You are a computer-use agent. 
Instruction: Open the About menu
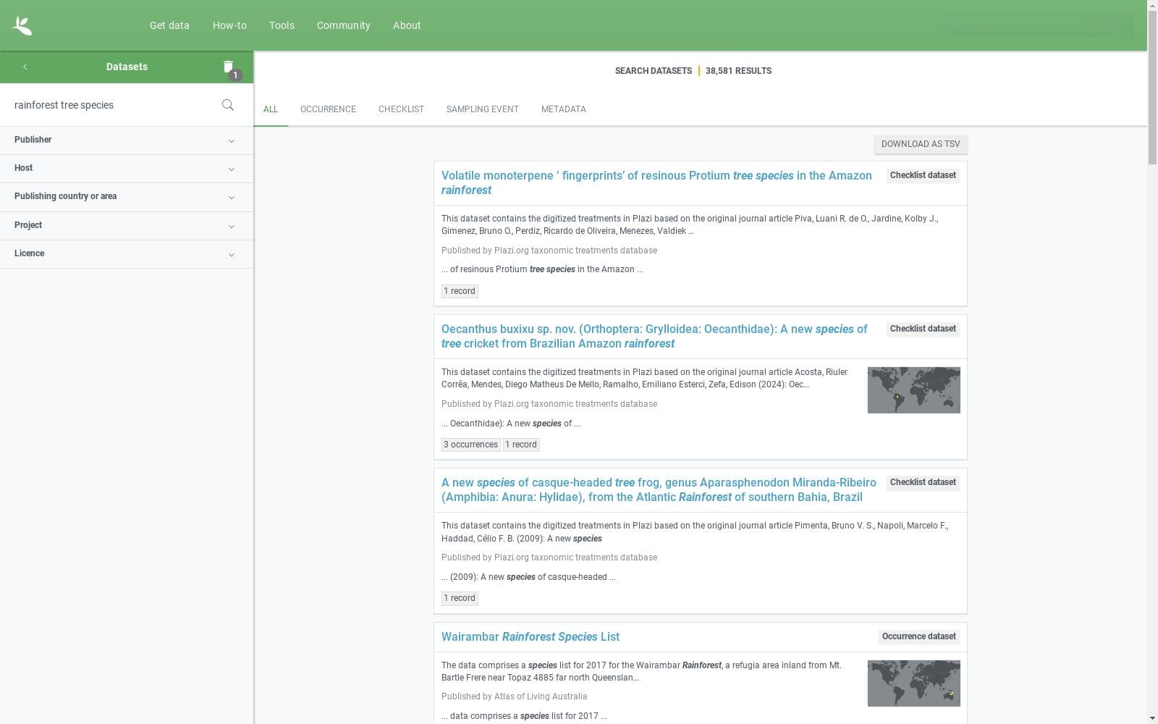[x=407, y=25]
